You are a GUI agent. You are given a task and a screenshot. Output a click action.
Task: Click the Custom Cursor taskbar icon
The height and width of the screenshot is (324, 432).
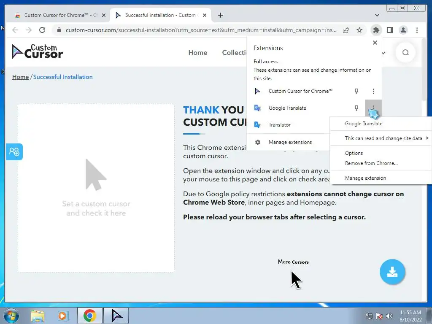coord(116,316)
